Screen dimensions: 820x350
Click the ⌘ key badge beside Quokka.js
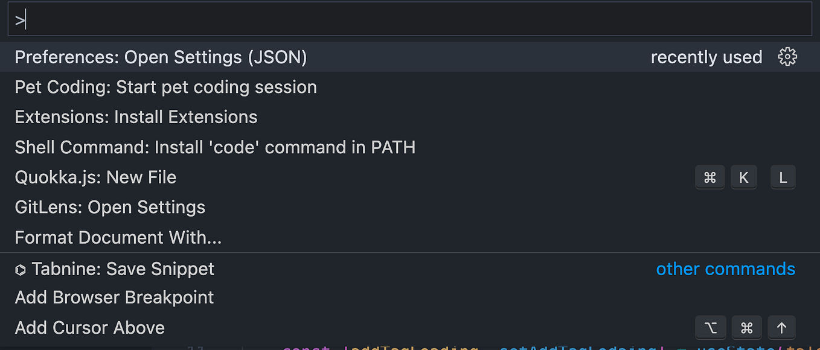[709, 177]
